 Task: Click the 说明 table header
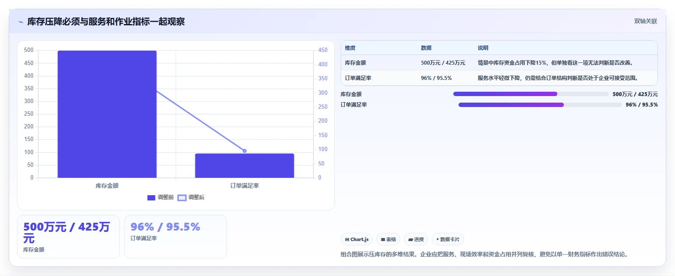pyautogui.click(x=483, y=48)
